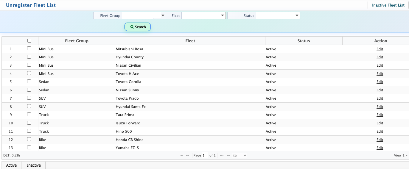Check the Hyundai Santa Fe row checkbox
The image size is (409, 169).
29,106
